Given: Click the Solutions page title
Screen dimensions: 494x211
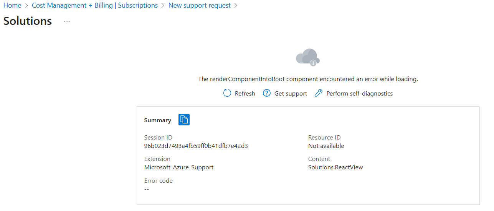Looking at the screenshot, I should click(28, 21).
